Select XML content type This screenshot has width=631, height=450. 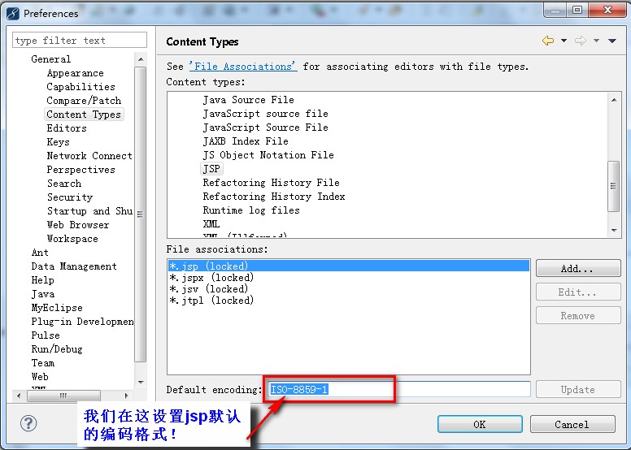tap(211, 224)
